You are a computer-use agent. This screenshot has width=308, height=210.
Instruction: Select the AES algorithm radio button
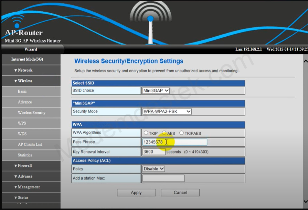(x=164, y=133)
